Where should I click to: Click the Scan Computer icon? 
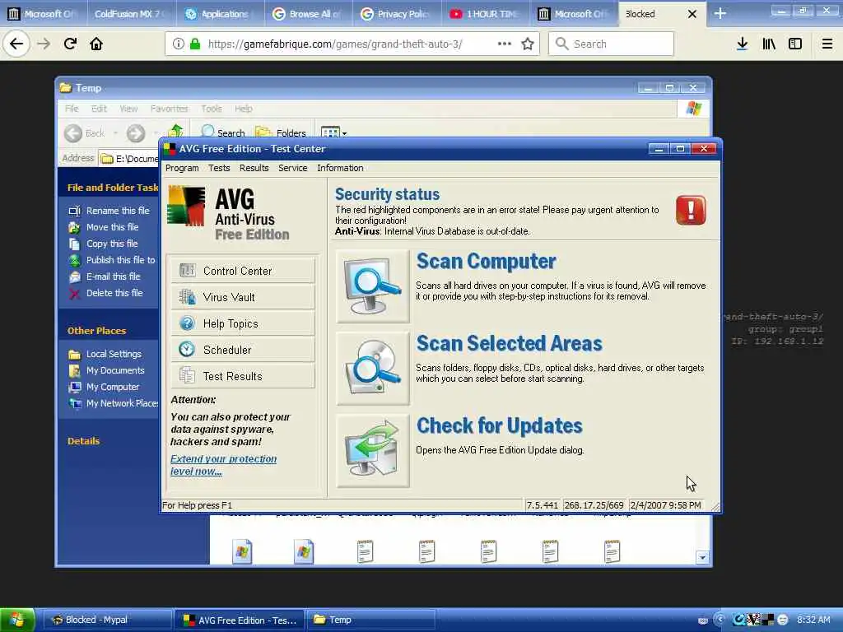coord(373,286)
